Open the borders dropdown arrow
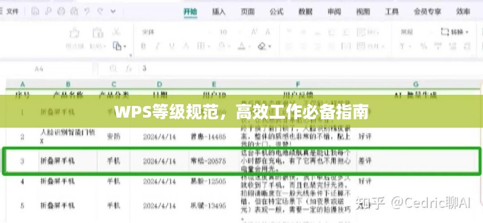Image resolution: width=483 pixels, height=223 pixels. pos(209,47)
